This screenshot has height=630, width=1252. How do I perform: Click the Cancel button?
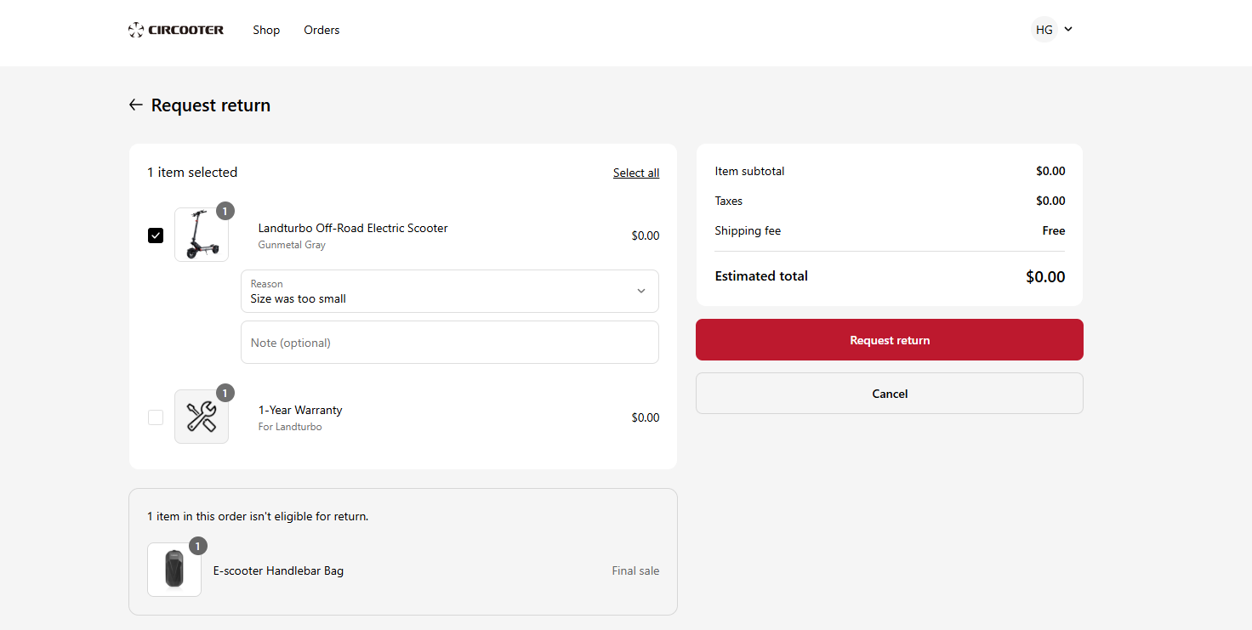coord(890,394)
